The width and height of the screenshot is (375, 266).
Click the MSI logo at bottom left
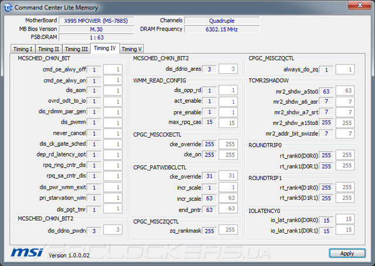tap(27, 253)
